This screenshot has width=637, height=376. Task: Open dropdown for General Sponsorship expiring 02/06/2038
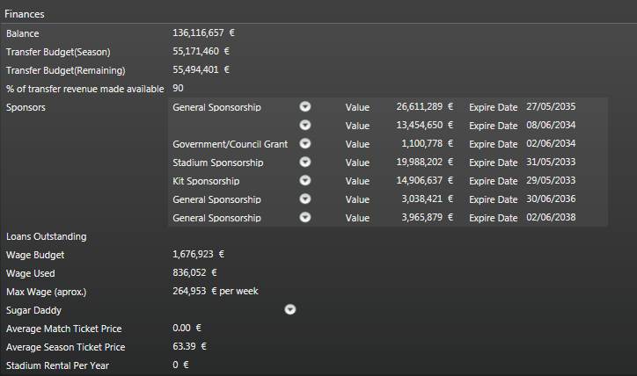coord(305,217)
